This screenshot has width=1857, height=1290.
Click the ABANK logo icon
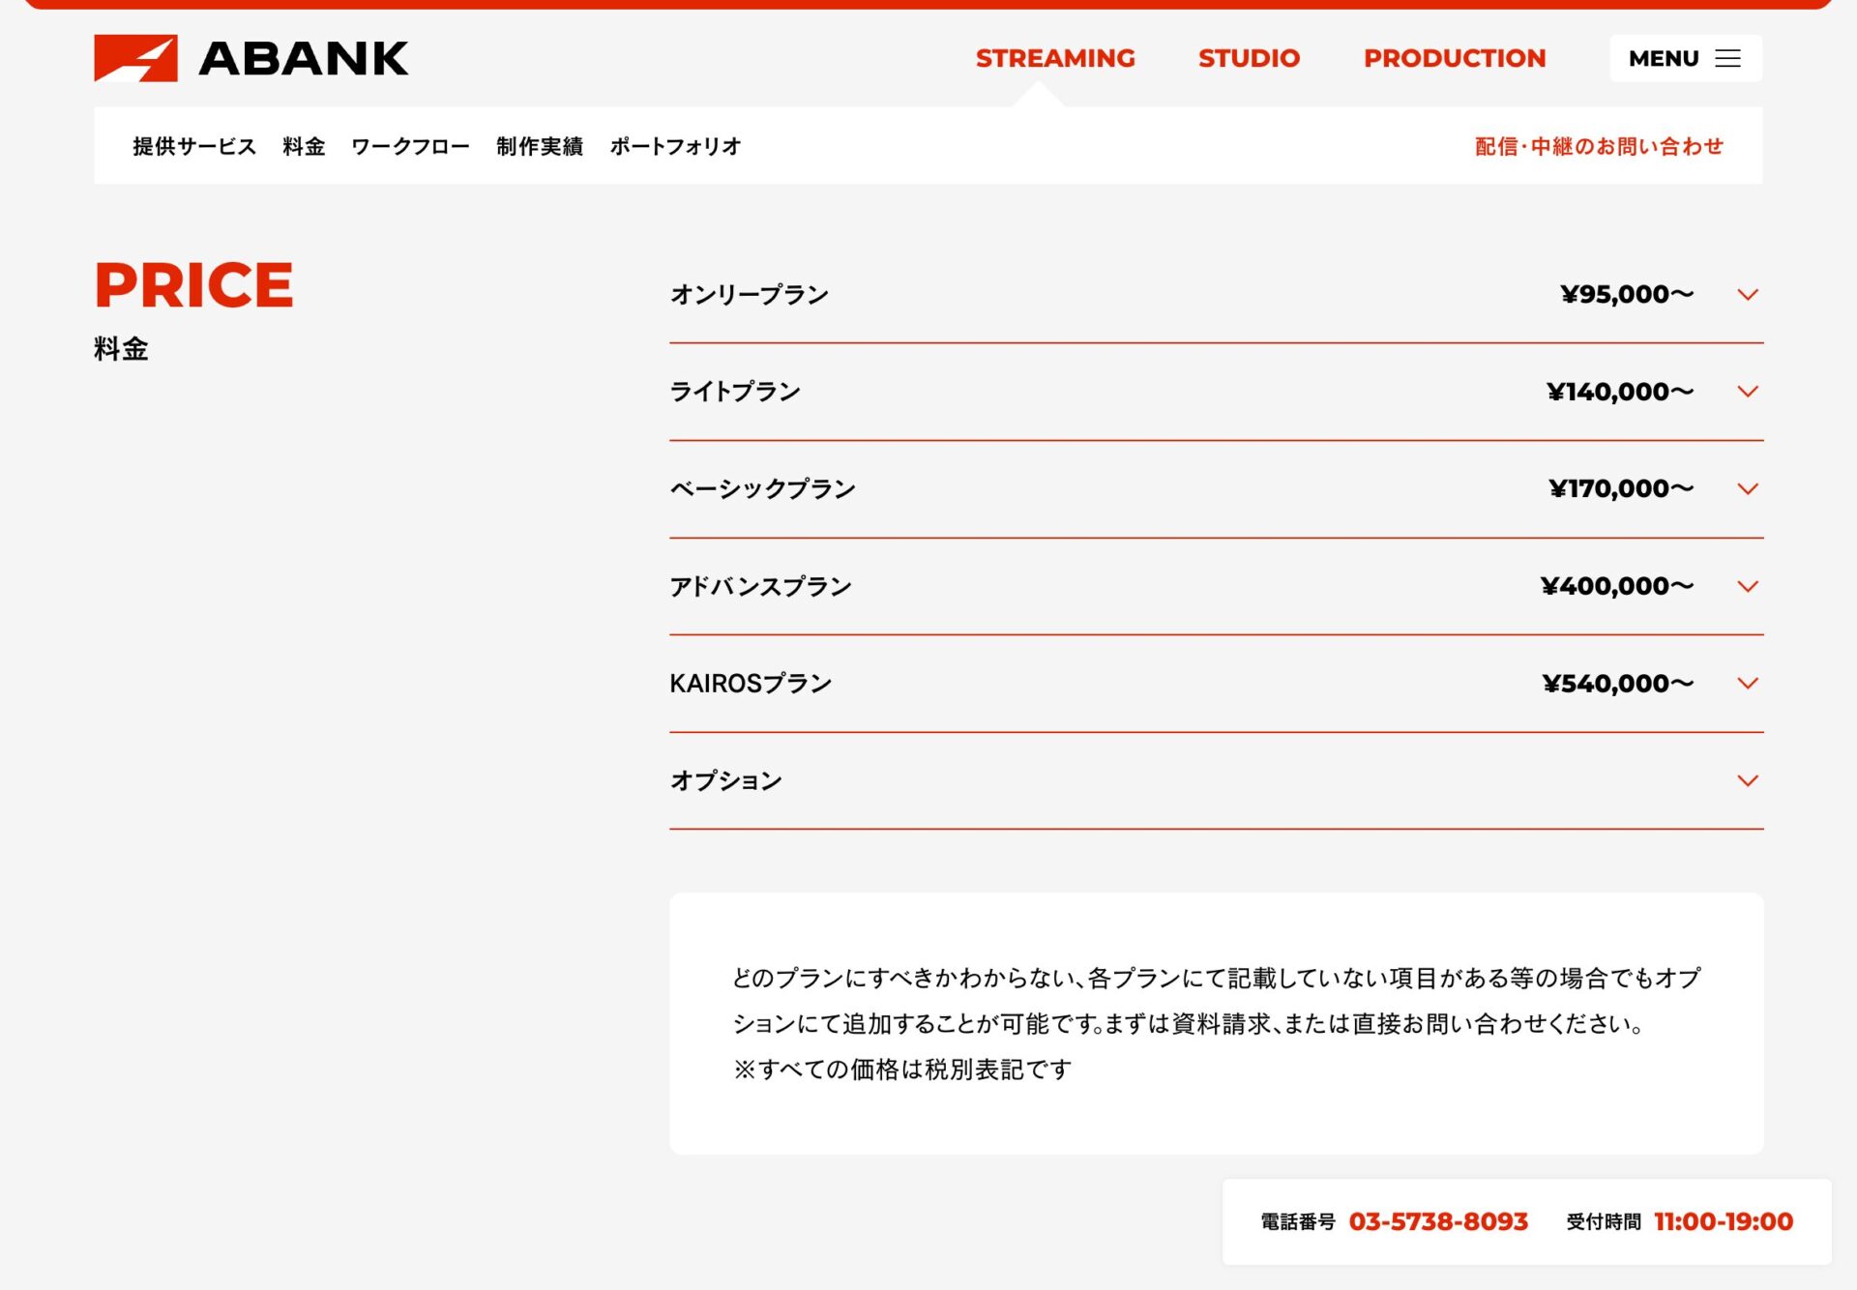[x=135, y=58]
